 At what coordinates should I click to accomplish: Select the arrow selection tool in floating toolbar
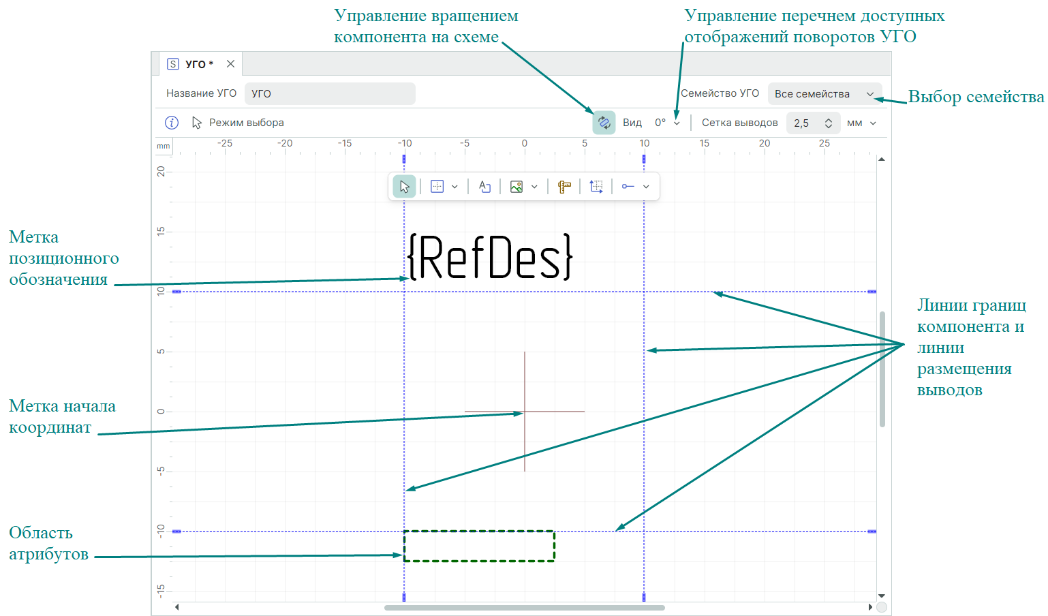[x=404, y=187]
